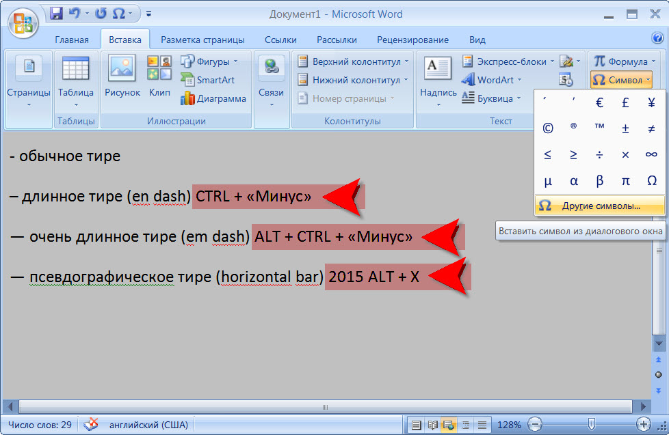Image resolution: width=669 pixels, height=435 pixels.
Task: Insert the beta symbol
Action: [x=599, y=181]
